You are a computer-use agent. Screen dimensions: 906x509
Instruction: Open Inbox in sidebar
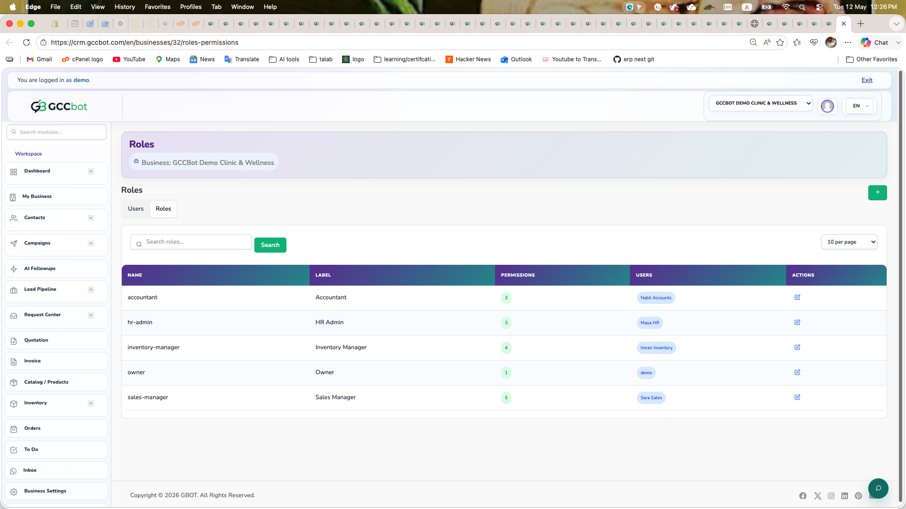pyautogui.click(x=56, y=470)
